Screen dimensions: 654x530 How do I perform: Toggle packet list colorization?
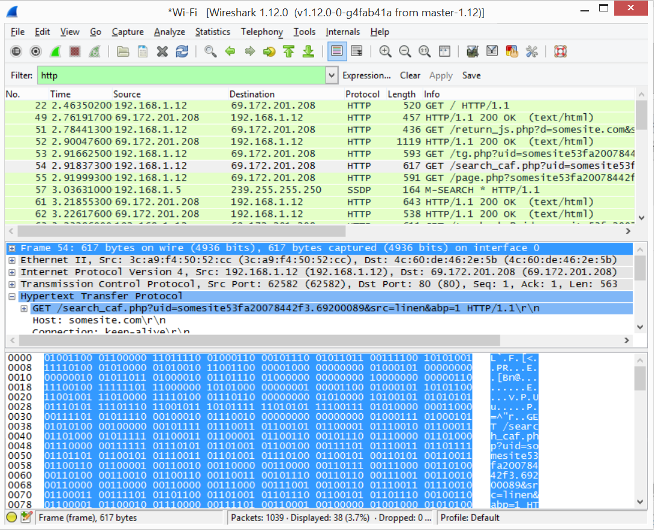(x=337, y=52)
